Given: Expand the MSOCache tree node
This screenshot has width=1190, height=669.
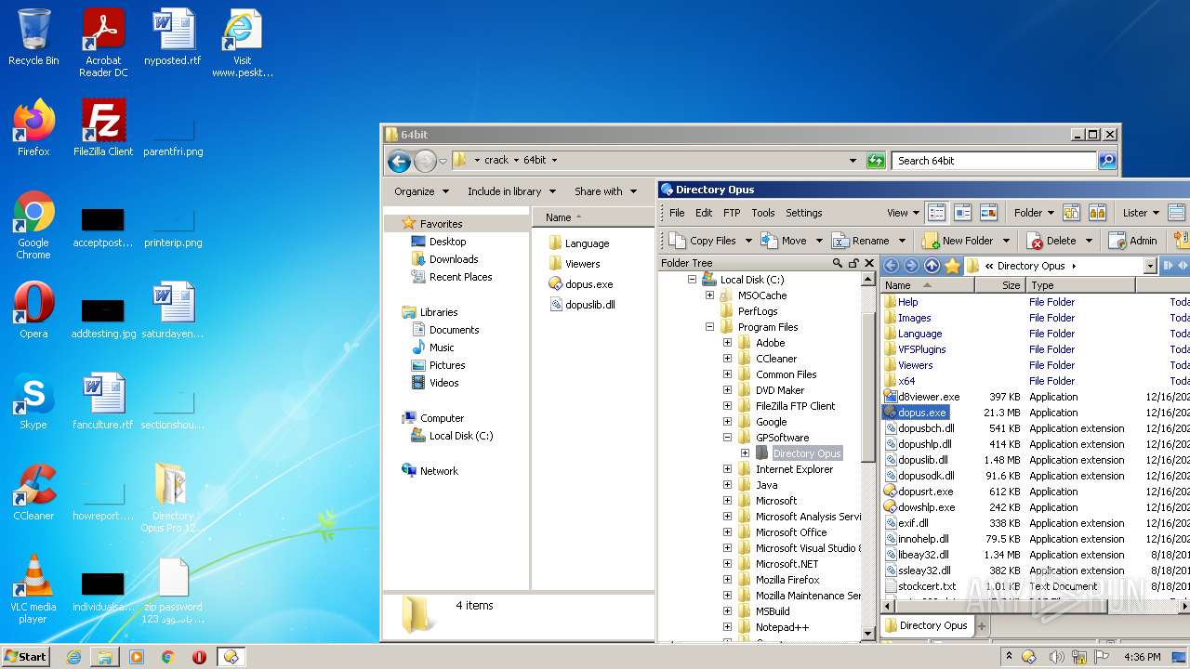Looking at the screenshot, I should 709,295.
